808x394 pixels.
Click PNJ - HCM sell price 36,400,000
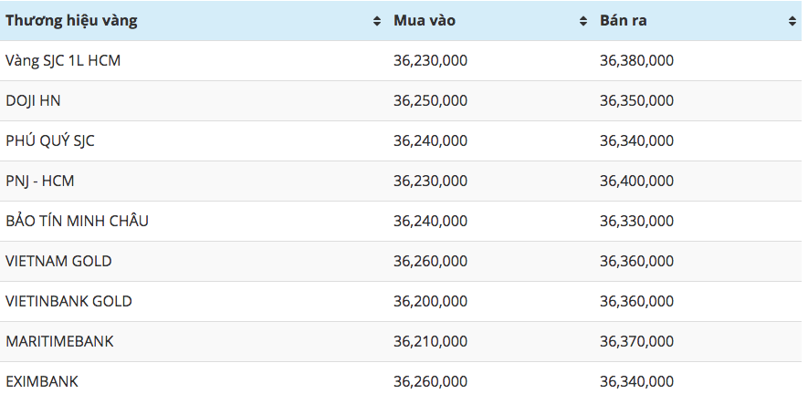coord(636,181)
